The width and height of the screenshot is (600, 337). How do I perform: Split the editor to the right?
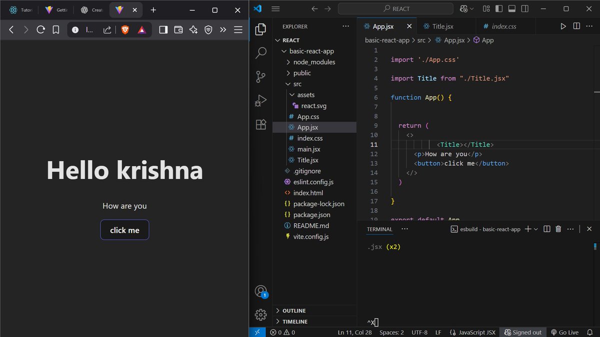click(x=576, y=26)
